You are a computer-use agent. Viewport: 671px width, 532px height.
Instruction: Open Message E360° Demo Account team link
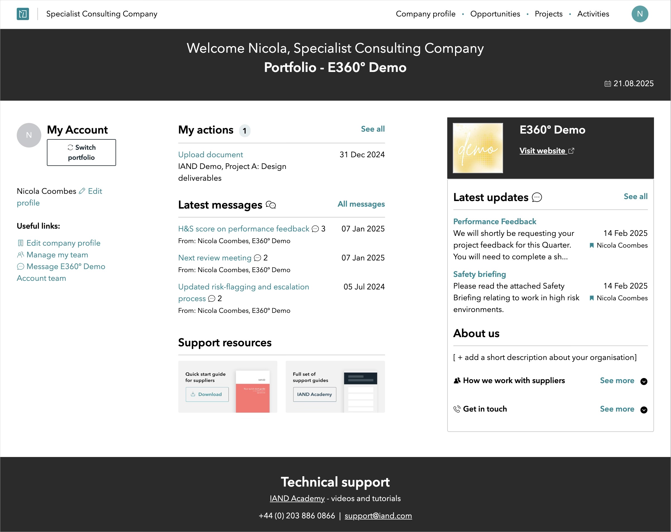pos(61,272)
